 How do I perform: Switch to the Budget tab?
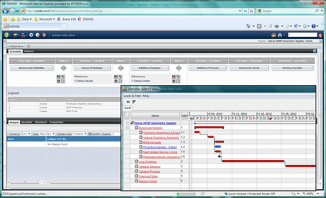click(x=14, y=122)
